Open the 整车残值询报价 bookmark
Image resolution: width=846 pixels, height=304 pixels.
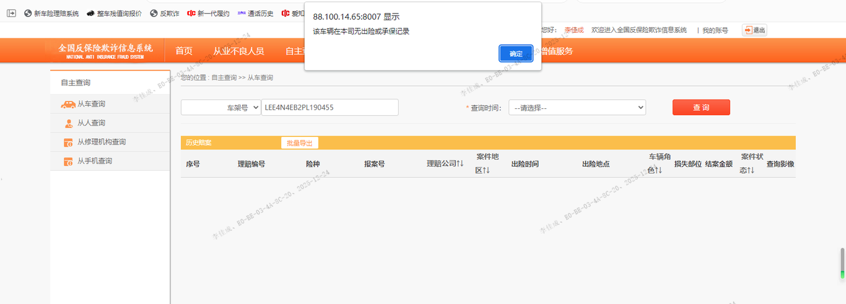click(114, 13)
